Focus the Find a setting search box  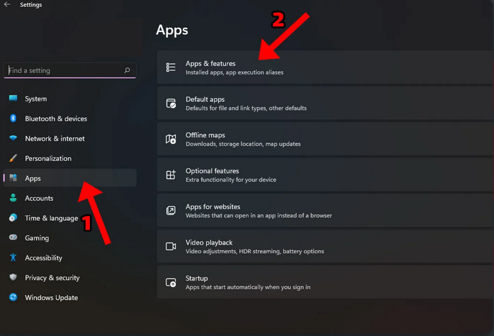click(x=63, y=71)
